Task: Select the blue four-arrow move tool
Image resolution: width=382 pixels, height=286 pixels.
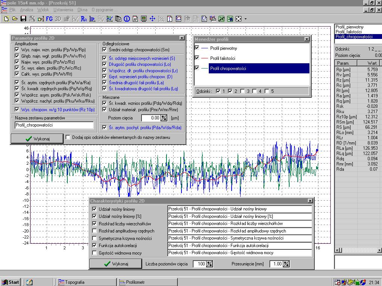Action: tap(153, 19)
